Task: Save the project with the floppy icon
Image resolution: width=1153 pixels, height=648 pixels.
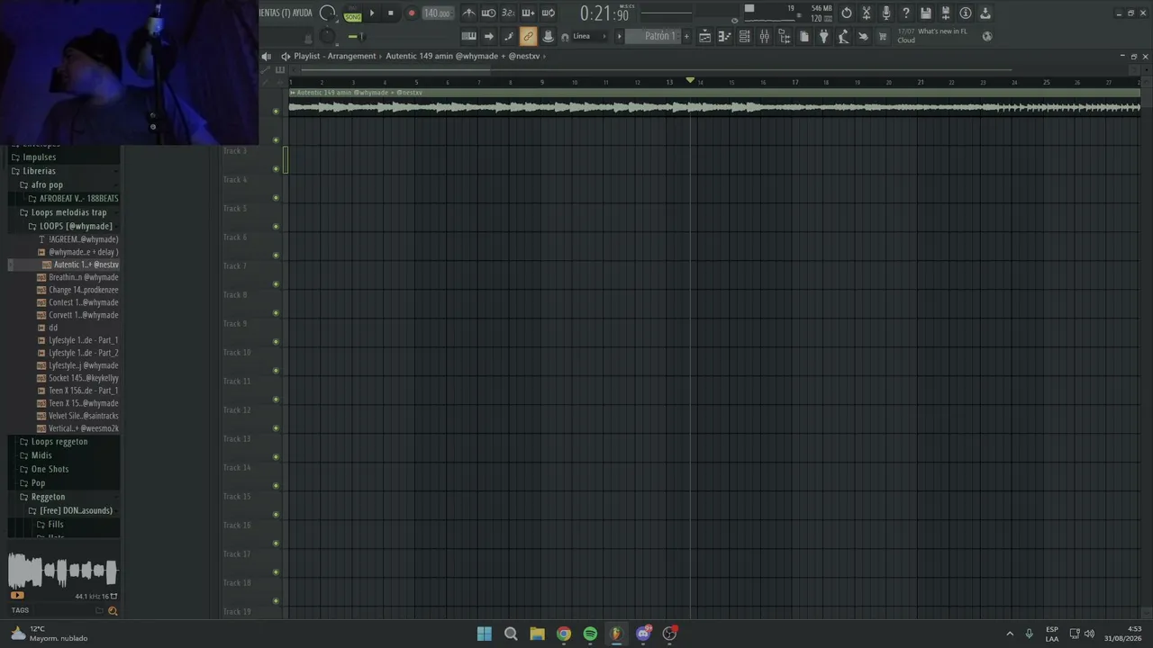Action: (926, 13)
